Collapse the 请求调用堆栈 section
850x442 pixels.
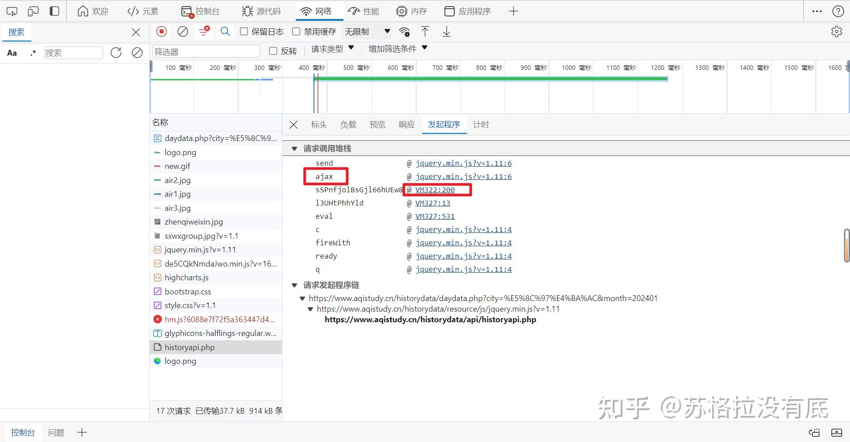(294, 149)
